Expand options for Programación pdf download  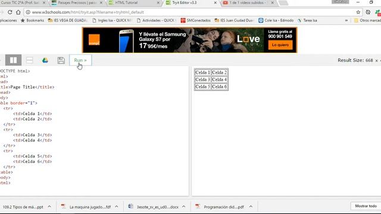coord(251,207)
